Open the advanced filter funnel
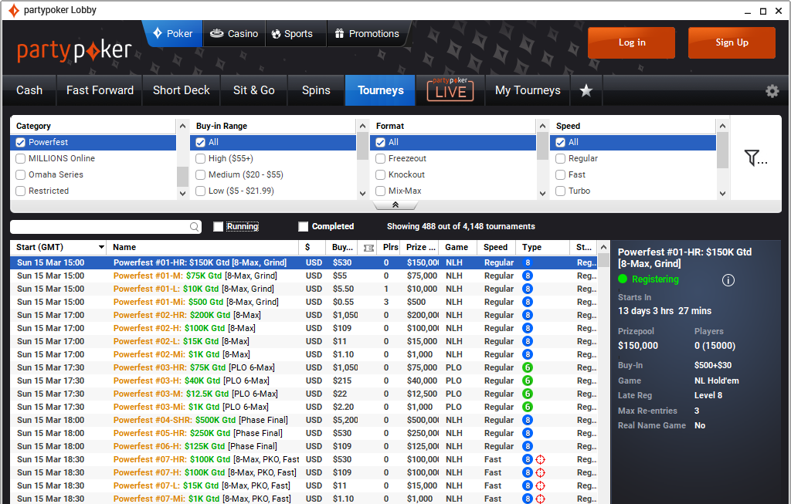This screenshot has width=791, height=504. point(755,158)
